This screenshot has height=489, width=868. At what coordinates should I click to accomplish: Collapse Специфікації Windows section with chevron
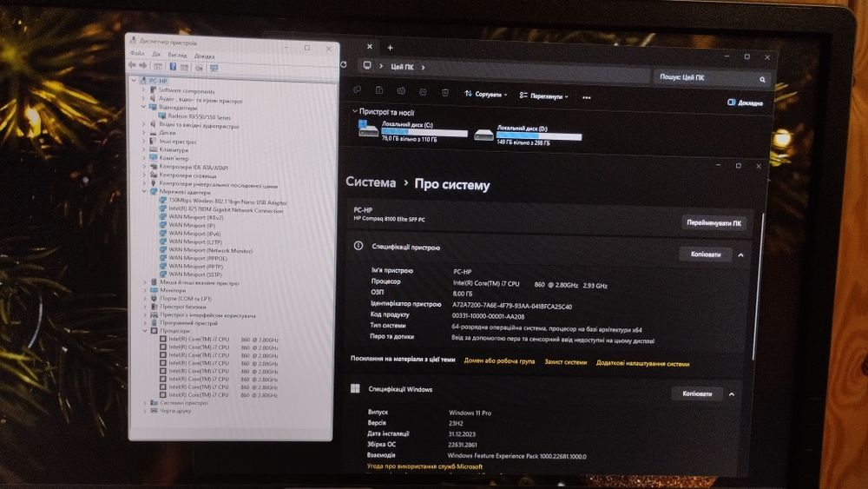[x=732, y=394]
